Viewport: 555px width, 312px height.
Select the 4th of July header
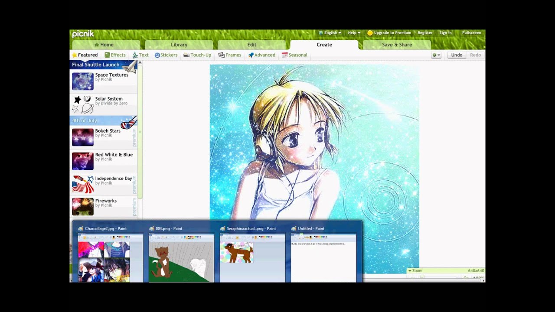(x=104, y=120)
